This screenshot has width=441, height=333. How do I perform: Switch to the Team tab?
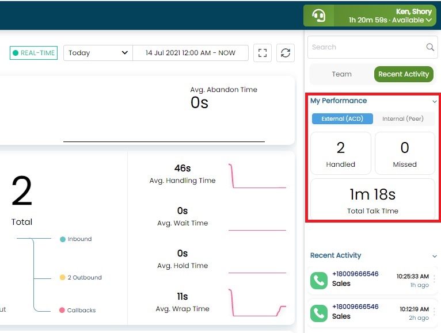coord(341,74)
